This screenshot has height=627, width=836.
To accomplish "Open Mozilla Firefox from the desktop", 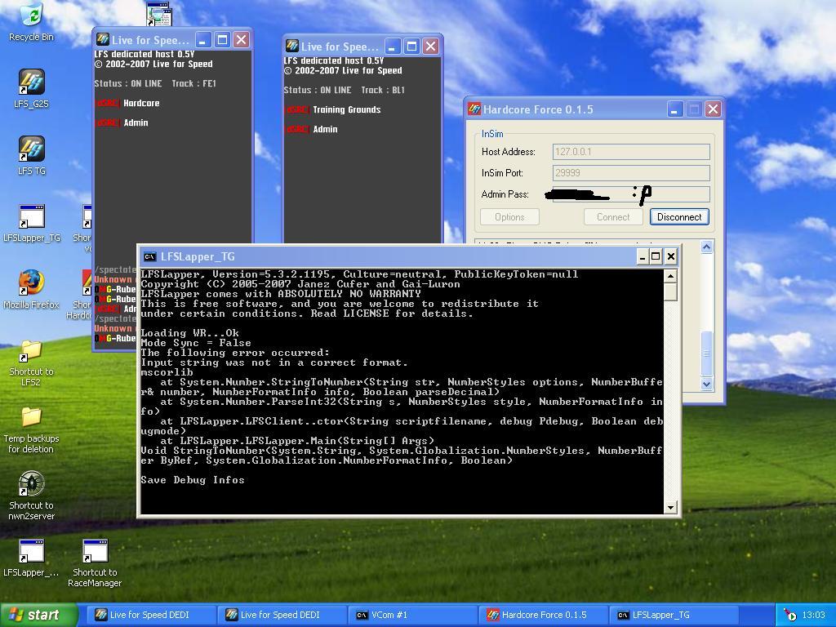I will tap(31, 290).
